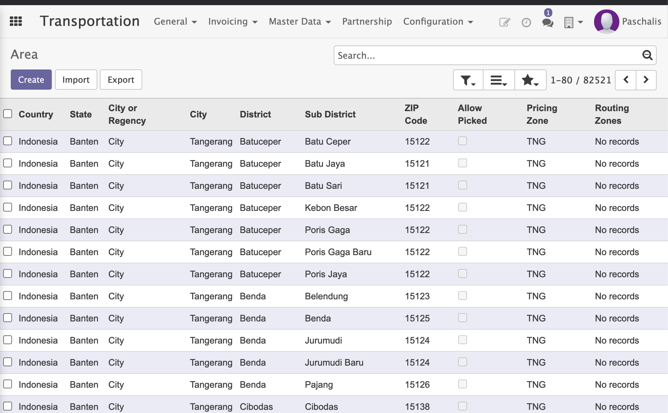Click the Paschalis user name

(x=641, y=21)
